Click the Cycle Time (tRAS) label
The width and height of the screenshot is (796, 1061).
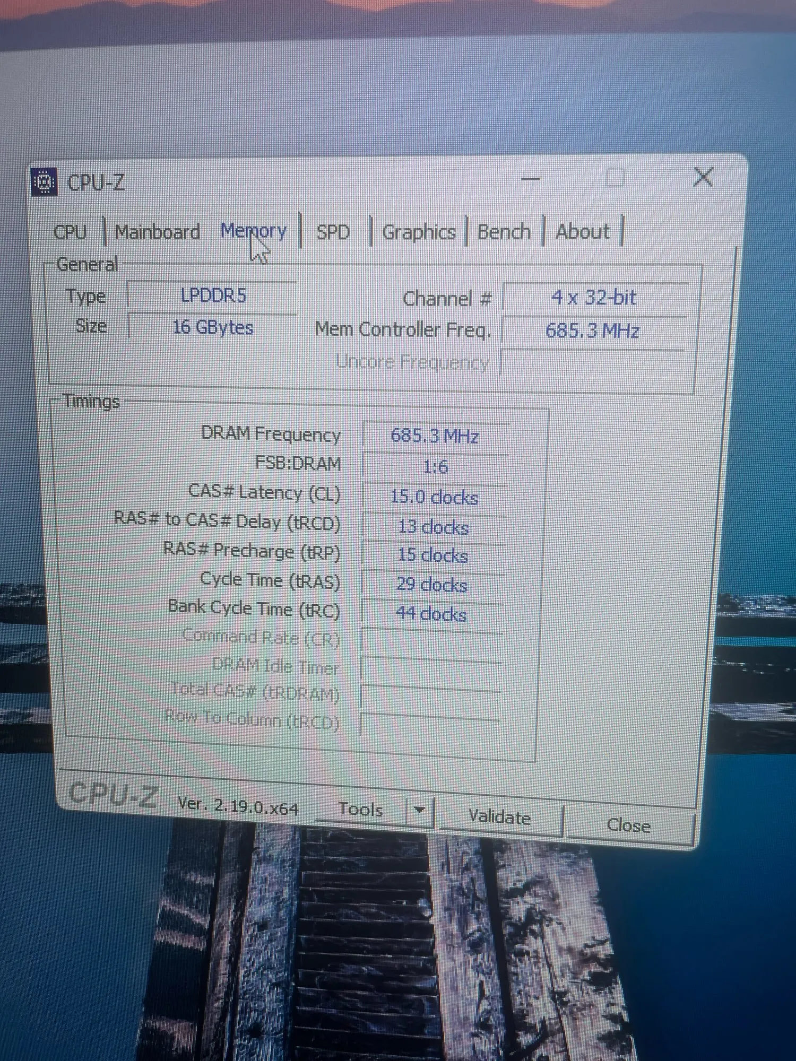[x=270, y=580]
